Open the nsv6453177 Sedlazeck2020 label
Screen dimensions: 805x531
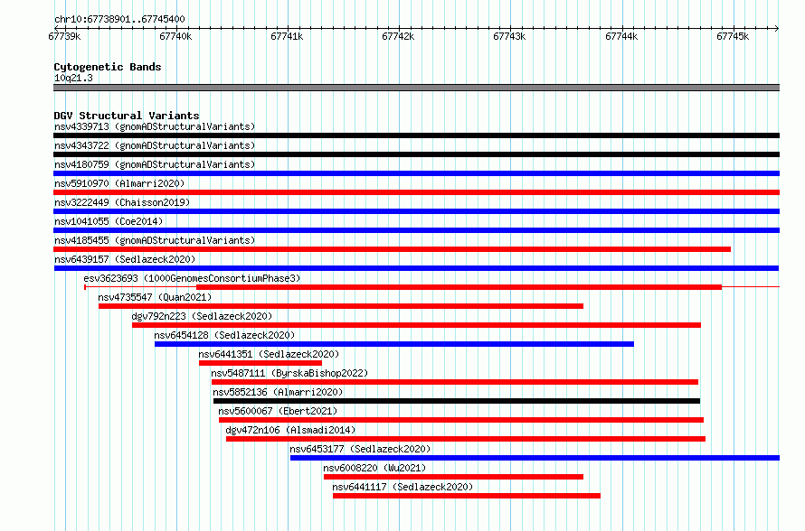[360, 449]
